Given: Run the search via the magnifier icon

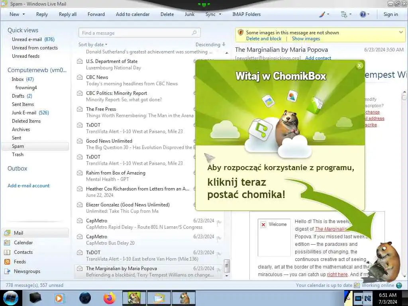Looking at the screenshot, I should 194,33.
